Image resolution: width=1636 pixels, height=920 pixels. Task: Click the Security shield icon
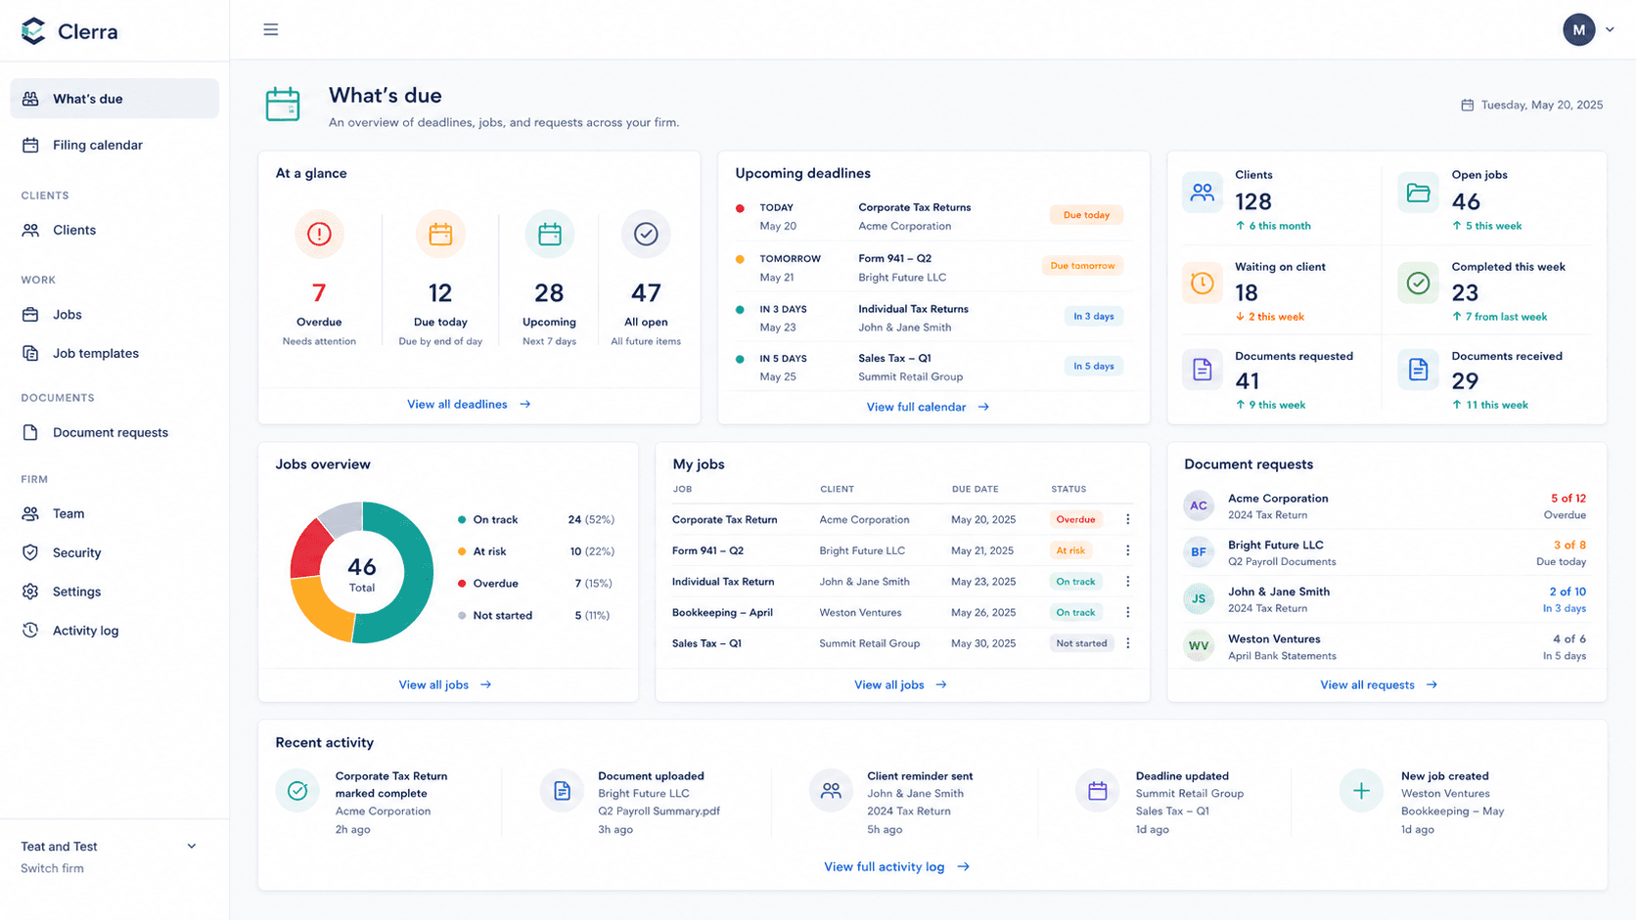30,552
